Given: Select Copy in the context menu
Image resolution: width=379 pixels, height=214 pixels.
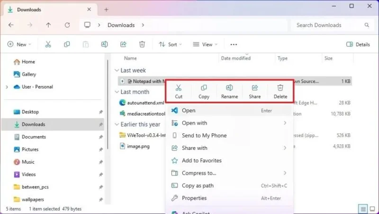Looking at the screenshot, I should pos(204,92).
